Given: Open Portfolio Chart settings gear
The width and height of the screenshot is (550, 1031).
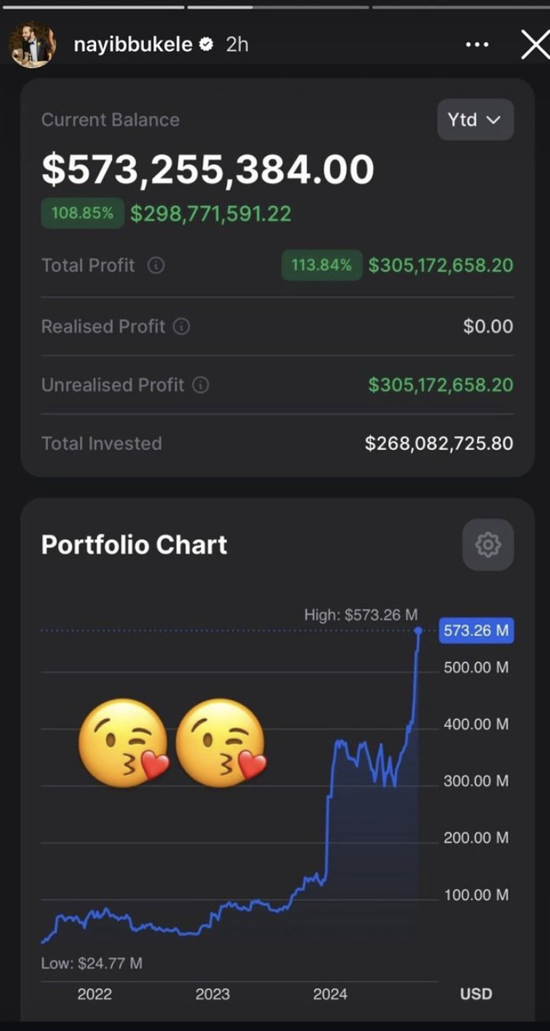Looking at the screenshot, I should point(488,544).
